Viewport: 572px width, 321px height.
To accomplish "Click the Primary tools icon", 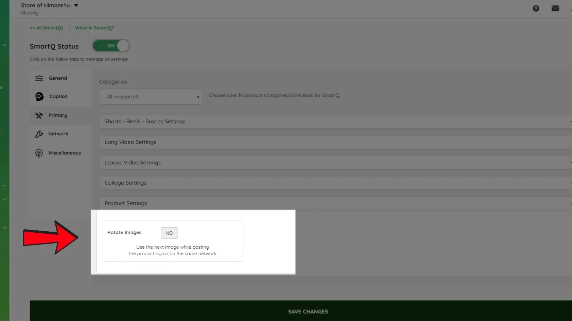I will pyautogui.click(x=39, y=115).
